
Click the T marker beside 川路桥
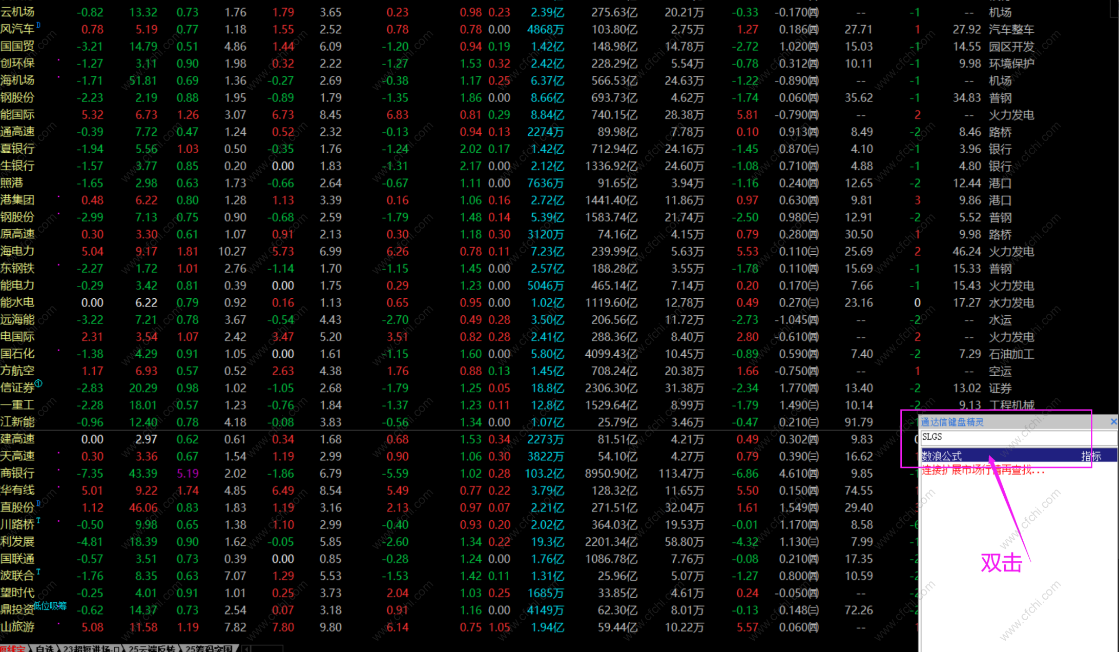tap(38, 520)
